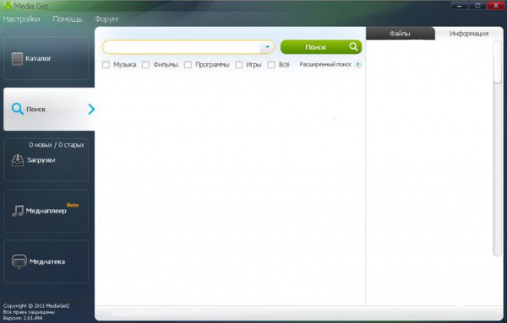This screenshot has height=323, width=507.
Task: Expand advanced search via blue arrow icon
Action: [x=358, y=64]
